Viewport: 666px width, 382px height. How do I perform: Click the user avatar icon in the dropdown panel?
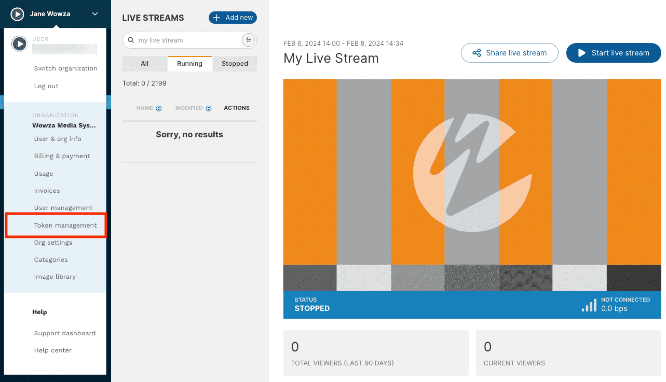tap(19, 44)
